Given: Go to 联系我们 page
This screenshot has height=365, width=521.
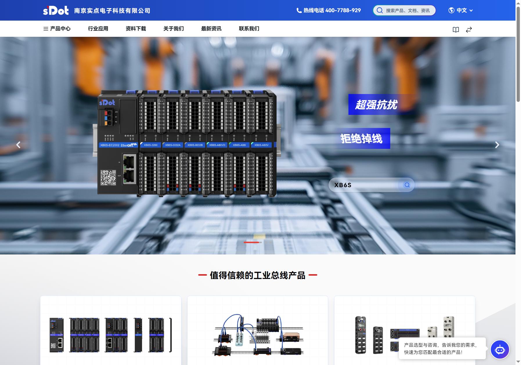Looking at the screenshot, I should tap(249, 28).
